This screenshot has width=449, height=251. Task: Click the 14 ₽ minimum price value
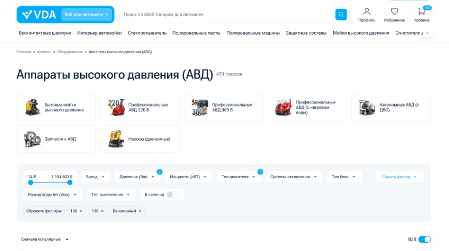point(32,177)
